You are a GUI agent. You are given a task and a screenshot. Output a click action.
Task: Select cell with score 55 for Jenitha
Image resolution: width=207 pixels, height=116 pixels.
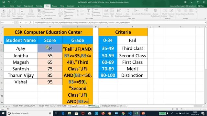click(50, 56)
